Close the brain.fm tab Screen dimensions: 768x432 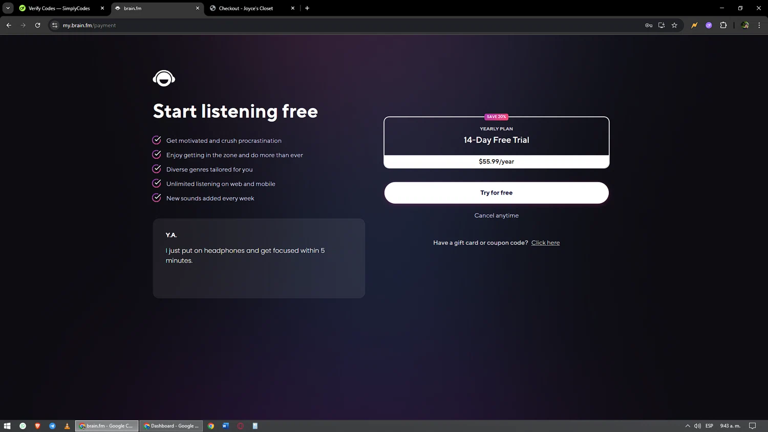pyautogui.click(x=198, y=8)
